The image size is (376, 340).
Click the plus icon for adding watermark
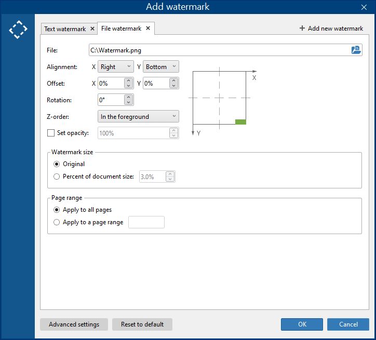coord(302,28)
